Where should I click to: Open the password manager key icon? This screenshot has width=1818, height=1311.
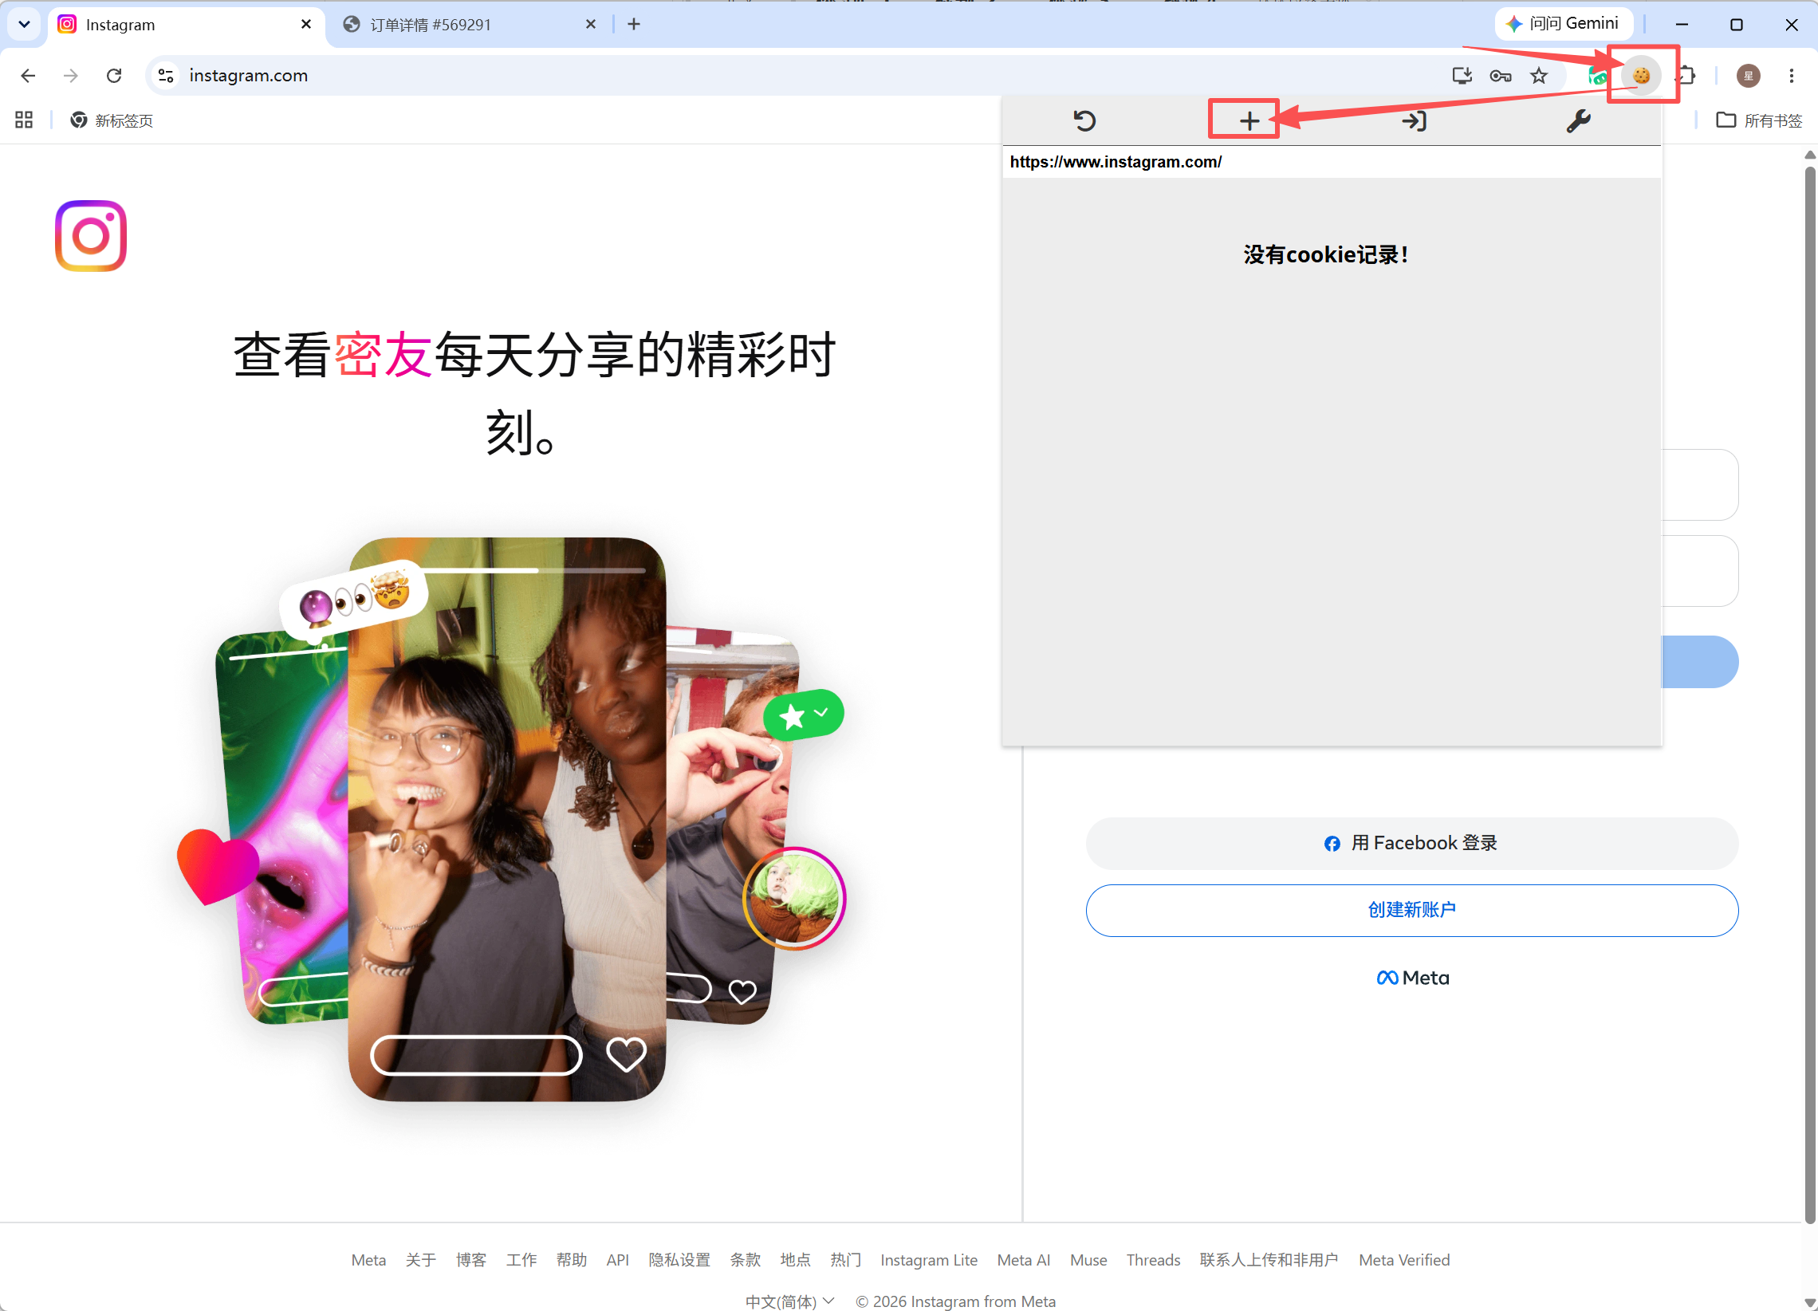pyautogui.click(x=1501, y=76)
